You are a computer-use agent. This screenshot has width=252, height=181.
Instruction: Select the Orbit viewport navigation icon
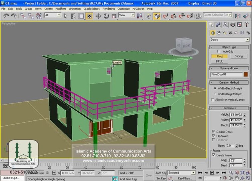[x=242, y=178]
